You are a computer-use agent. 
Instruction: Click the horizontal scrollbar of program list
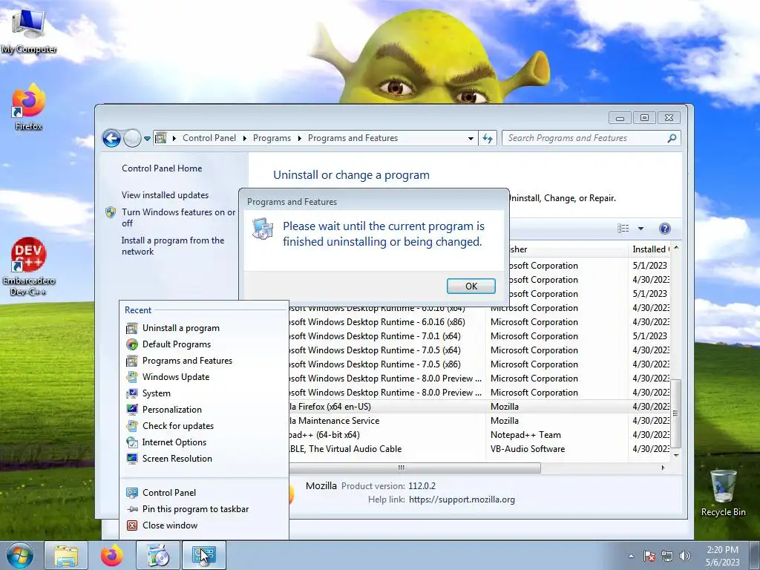click(x=415, y=468)
